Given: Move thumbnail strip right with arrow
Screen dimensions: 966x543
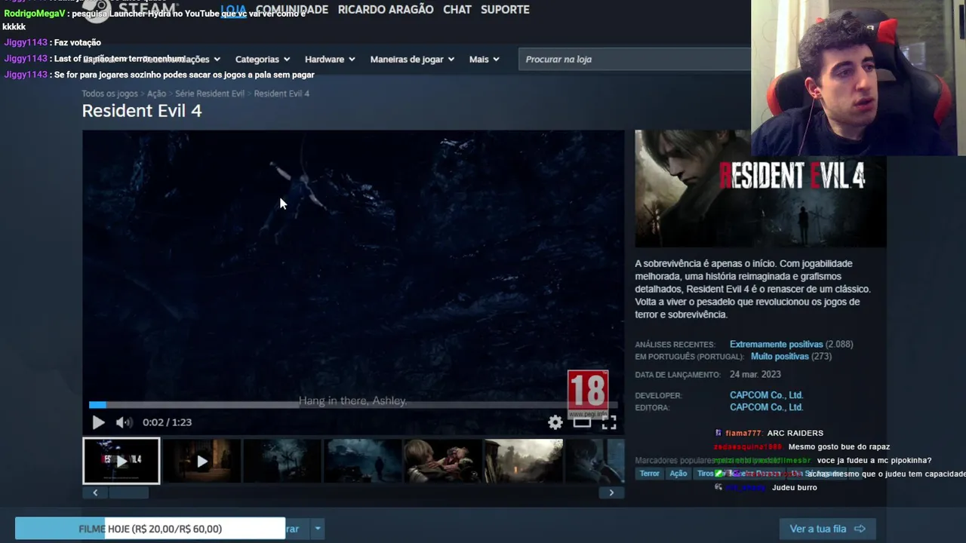Looking at the screenshot, I should coord(611,492).
